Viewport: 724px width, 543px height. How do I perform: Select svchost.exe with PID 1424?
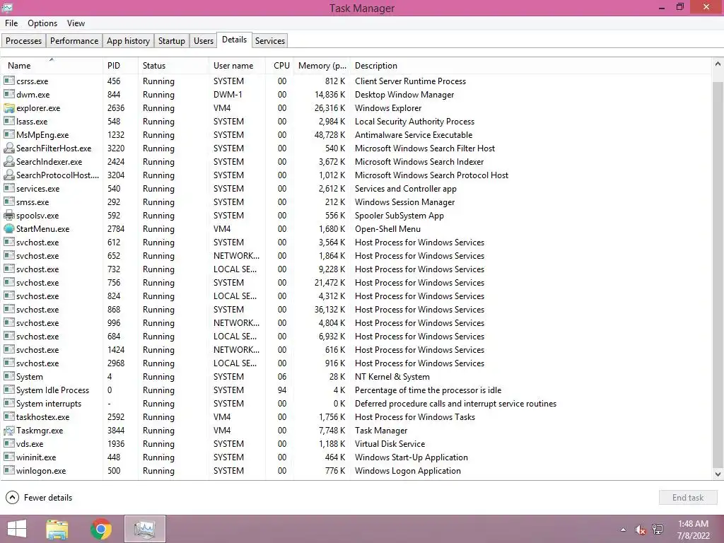tap(356, 349)
